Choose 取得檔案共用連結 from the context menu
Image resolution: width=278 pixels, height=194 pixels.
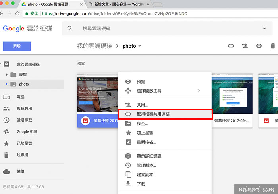point(165,114)
